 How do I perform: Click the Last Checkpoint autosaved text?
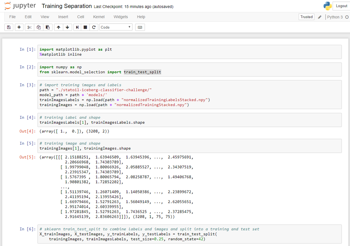point(133,7)
